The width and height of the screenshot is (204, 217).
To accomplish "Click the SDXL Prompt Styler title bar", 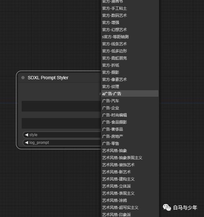I will click(59, 78).
